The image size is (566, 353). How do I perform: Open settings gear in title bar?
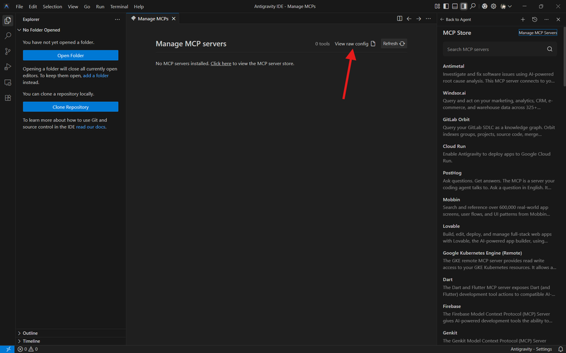[493, 7]
